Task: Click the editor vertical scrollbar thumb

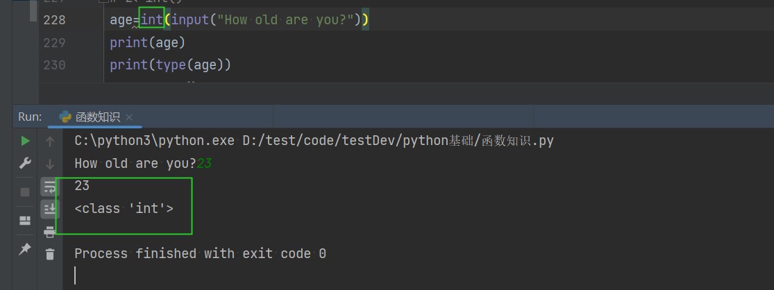Action: 33,10
